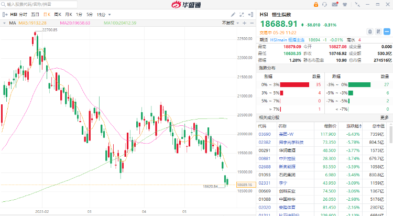
Task: Select the 月K chart tab
Action: [x=69, y=15]
